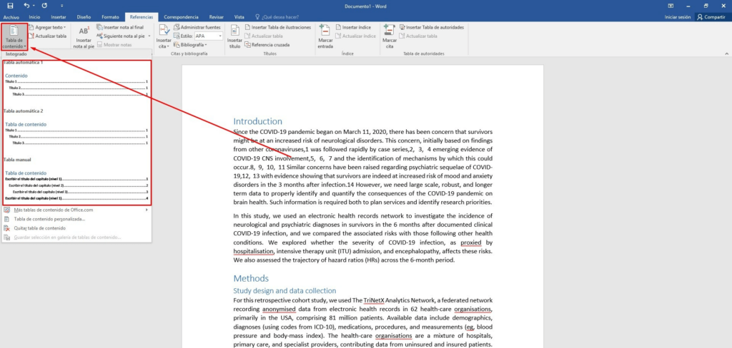Go to the Formato tab
The image size is (732, 348).
pyautogui.click(x=110, y=17)
